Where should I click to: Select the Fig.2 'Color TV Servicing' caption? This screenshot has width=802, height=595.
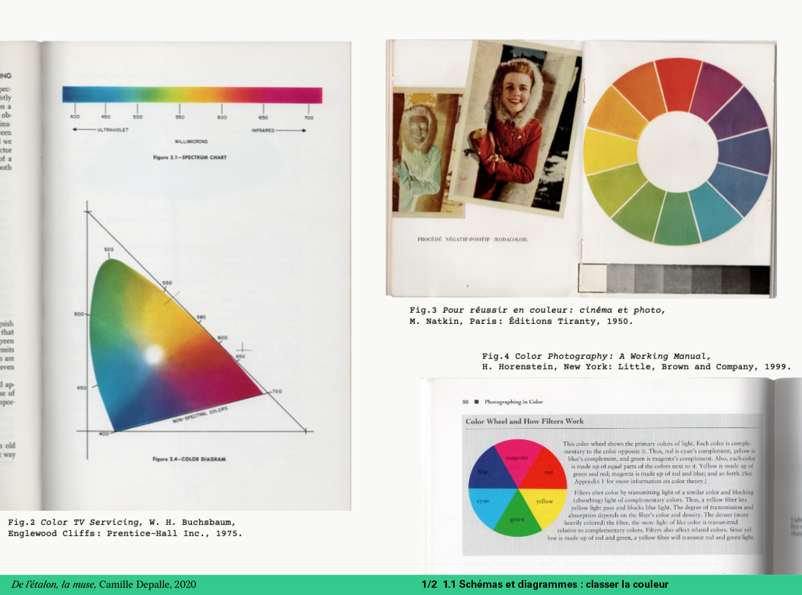(x=125, y=528)
